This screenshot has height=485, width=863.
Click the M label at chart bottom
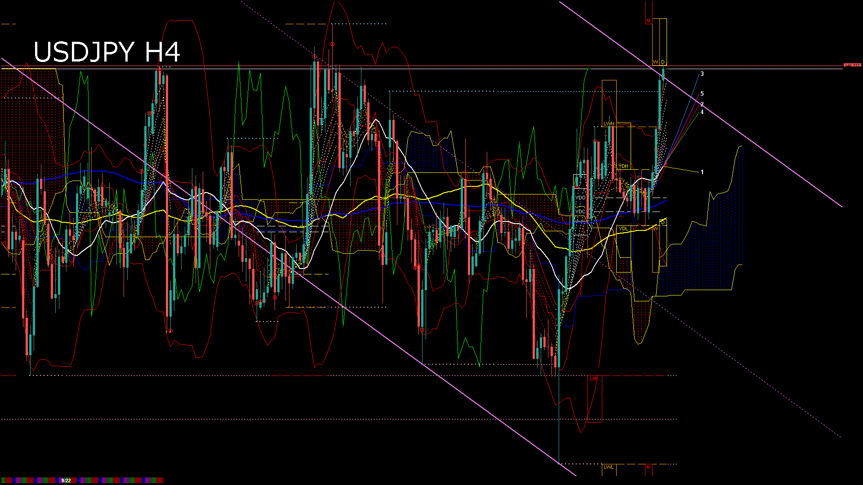(648, 467)
